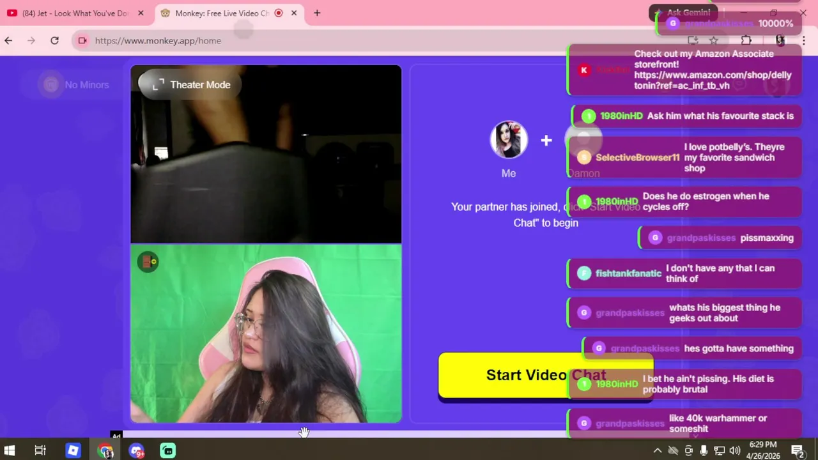818x460 pixels.
Task: Bookmark this page with the star icon
Action: pos(714,40)
